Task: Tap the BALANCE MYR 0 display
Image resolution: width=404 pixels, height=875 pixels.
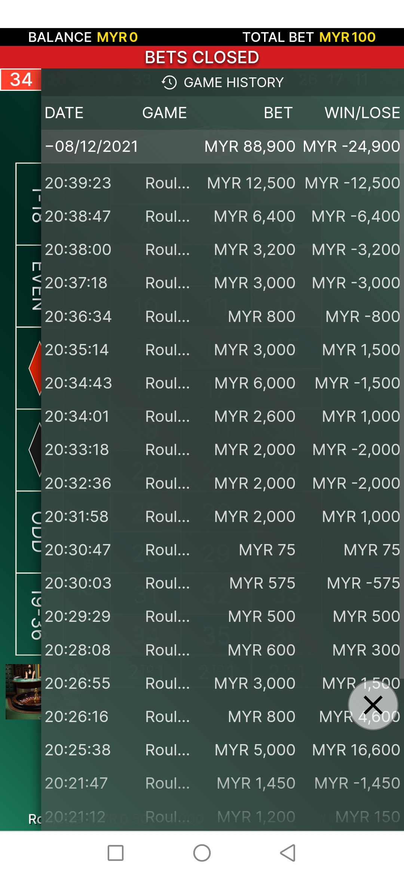Action: (83, 37)
